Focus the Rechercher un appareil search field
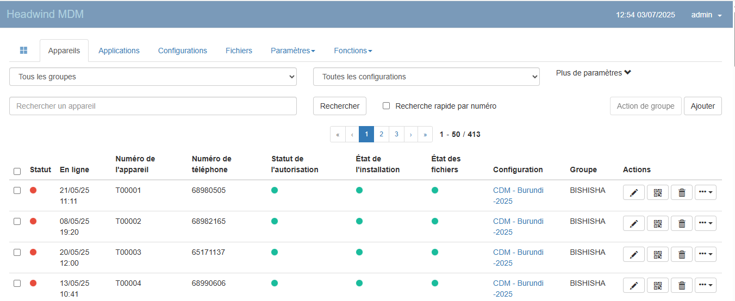The height and width of the screenshot is (301, 735). click(153, 106)
